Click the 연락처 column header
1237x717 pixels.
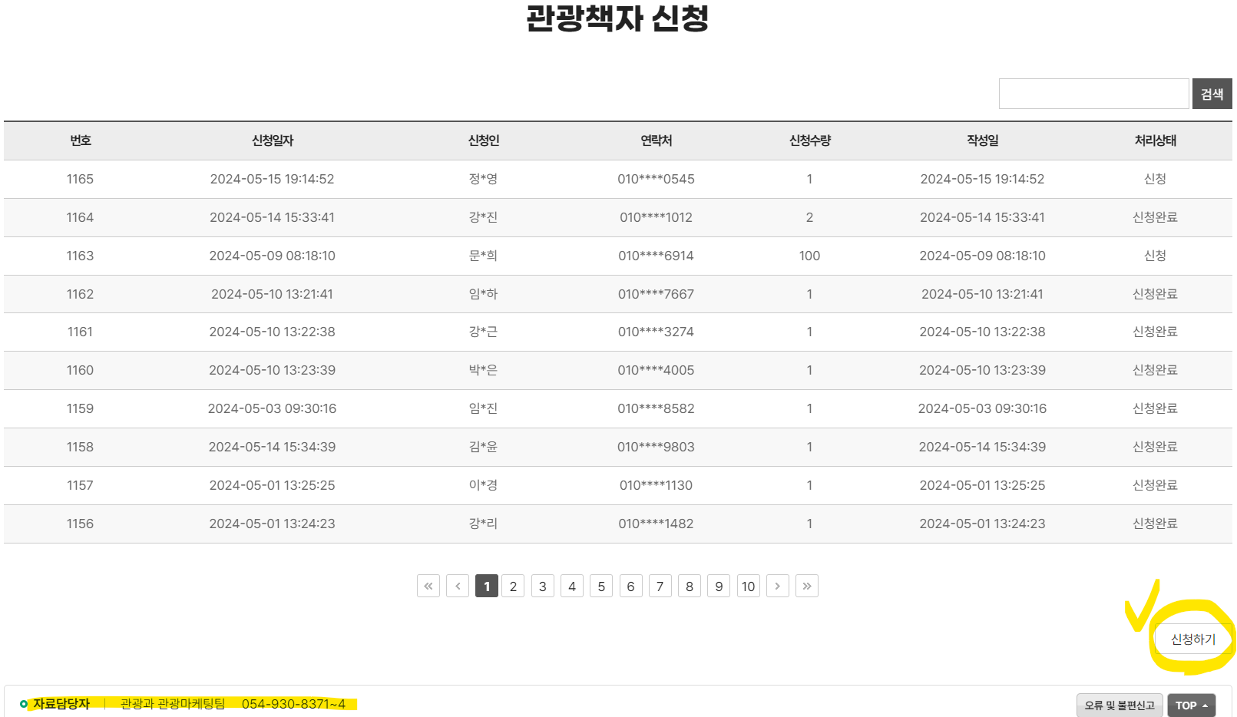(657, 140)
